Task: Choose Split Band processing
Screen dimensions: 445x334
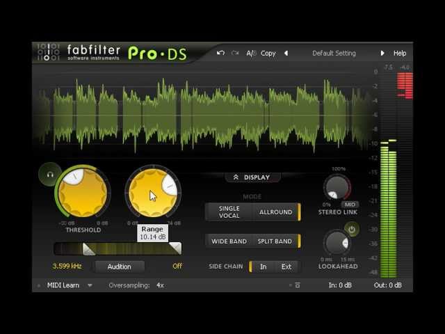Action: point(275,241)
